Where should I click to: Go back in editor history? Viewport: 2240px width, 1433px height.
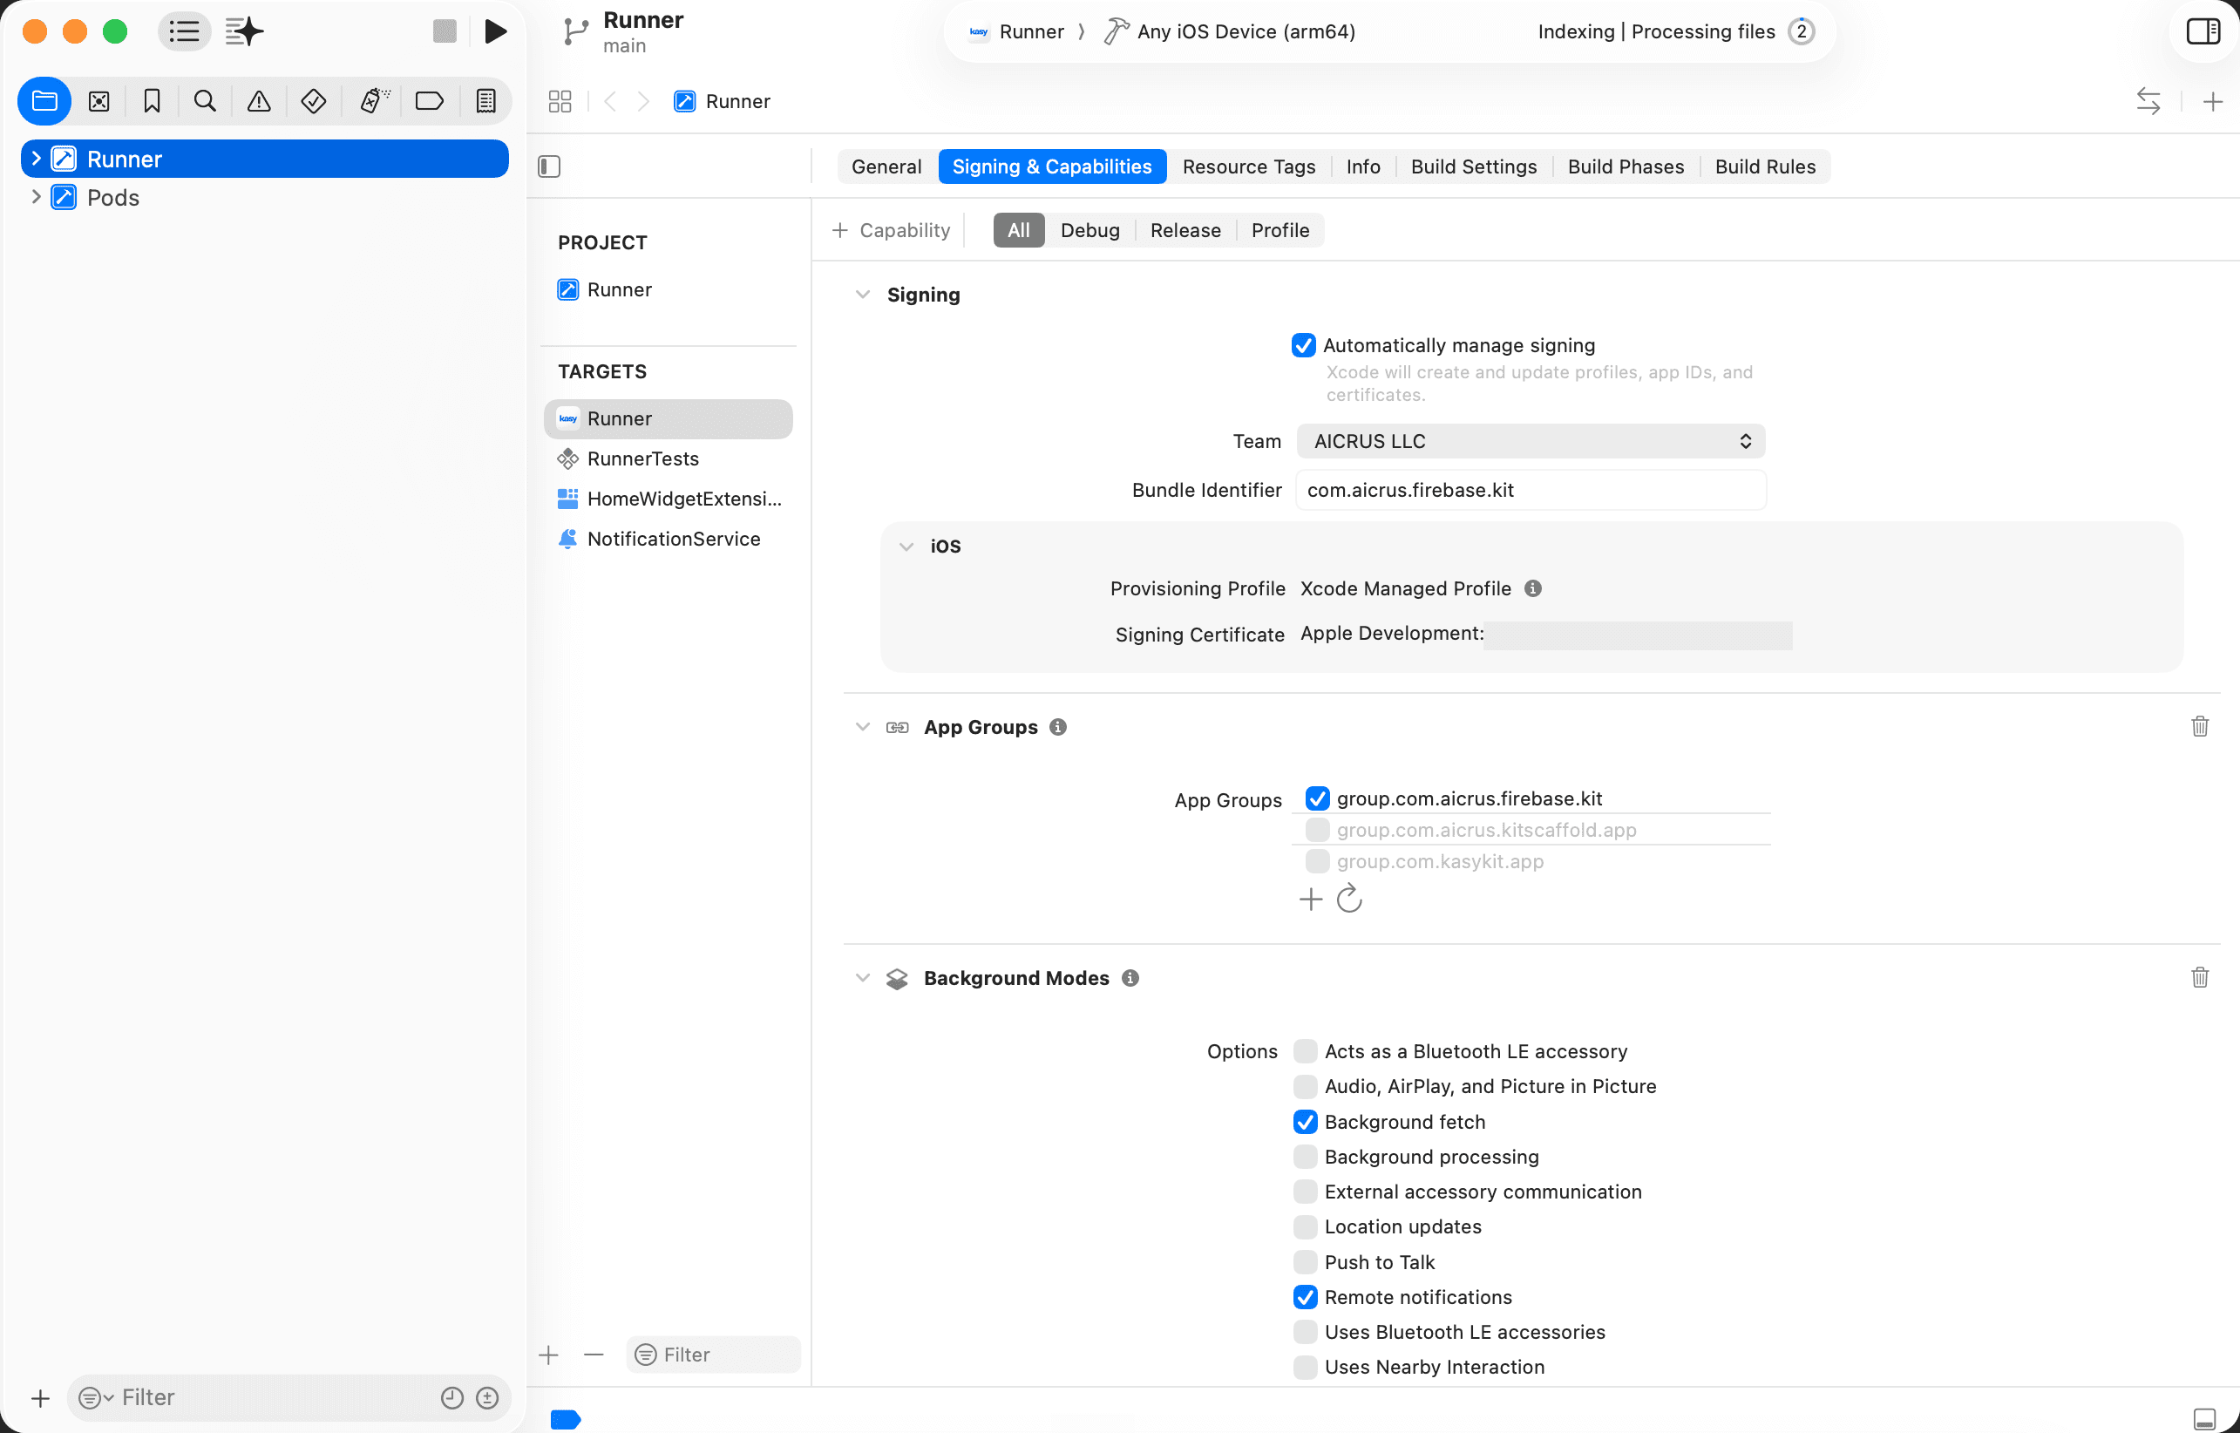(610, 101)
